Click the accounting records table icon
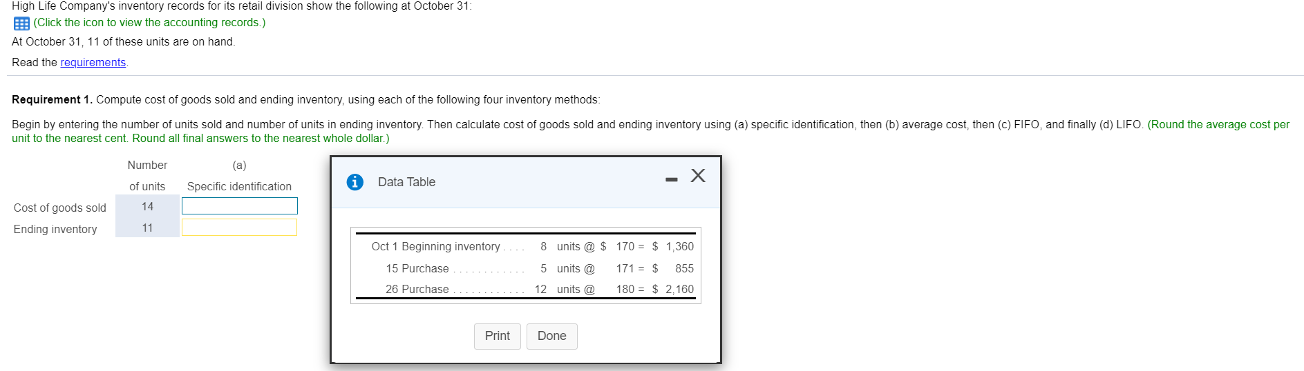Viewport: 1304px width, 371px height. [x=21, y=23]
